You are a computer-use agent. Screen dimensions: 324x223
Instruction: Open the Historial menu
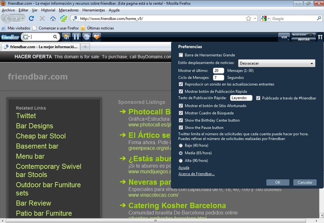[48, 10]
